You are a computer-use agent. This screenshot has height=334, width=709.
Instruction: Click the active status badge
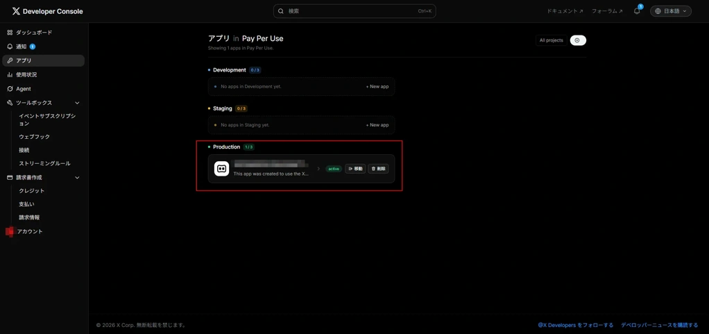334,169
